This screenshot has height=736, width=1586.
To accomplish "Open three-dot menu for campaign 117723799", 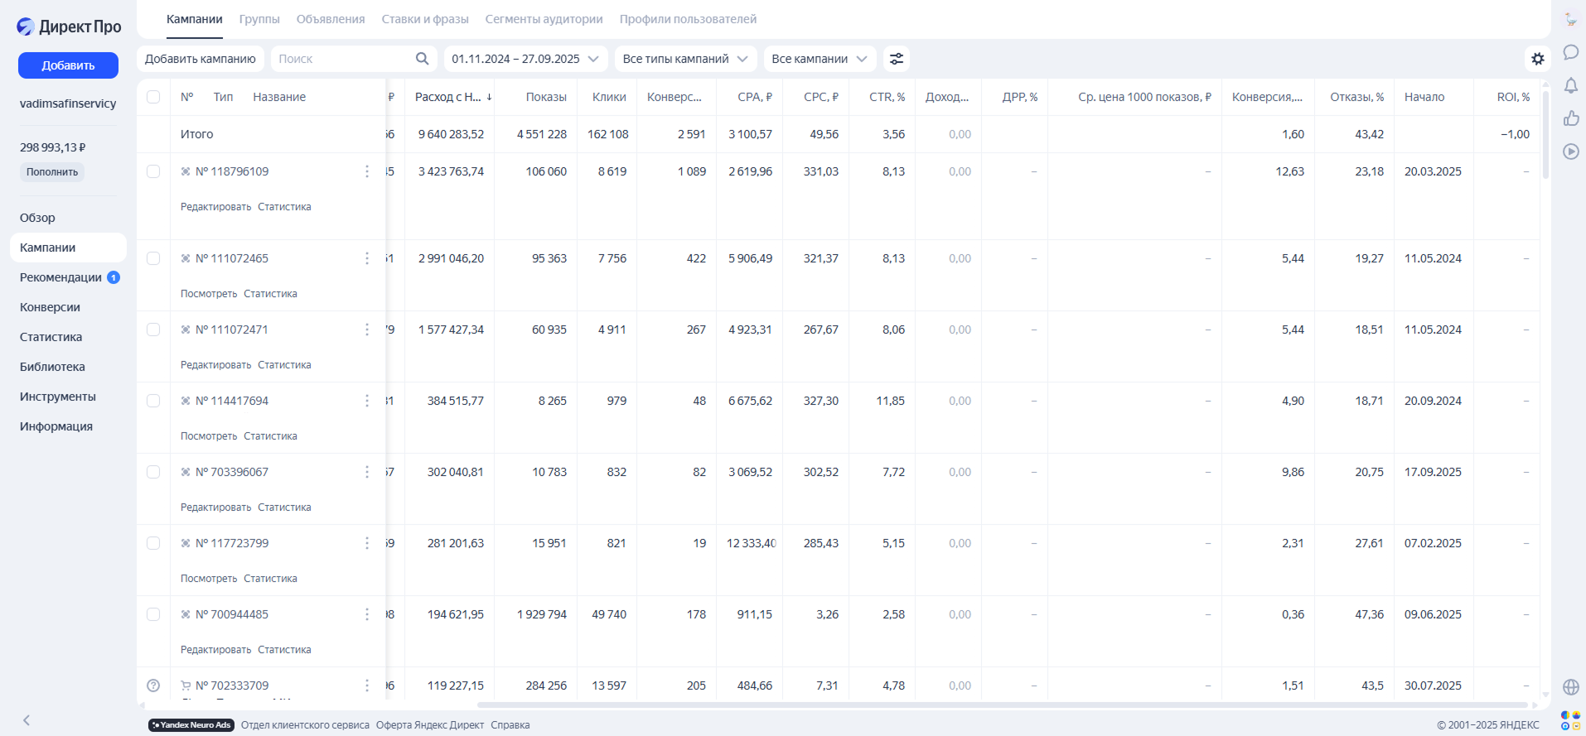I will pyautogui.click(x=367, y=543).
